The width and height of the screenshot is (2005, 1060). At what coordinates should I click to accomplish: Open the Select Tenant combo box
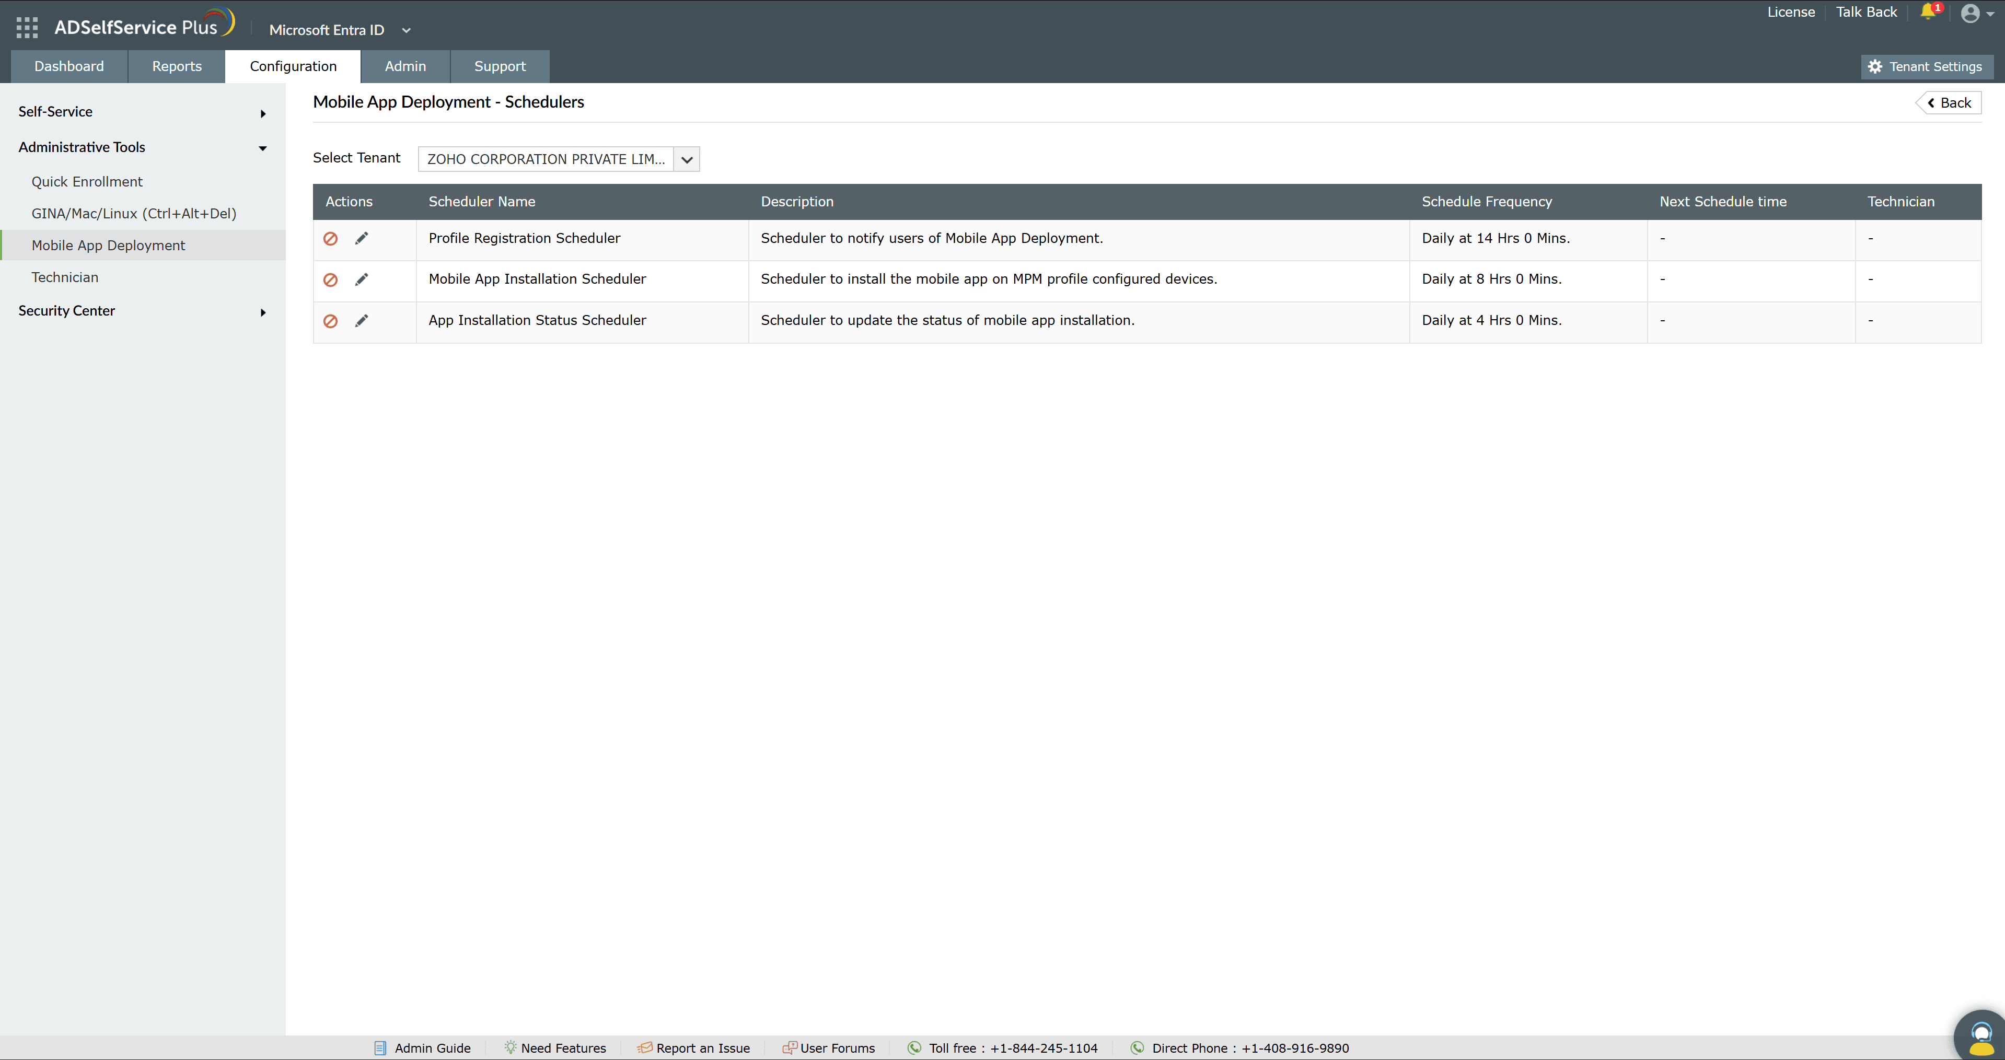pos(558,159)
